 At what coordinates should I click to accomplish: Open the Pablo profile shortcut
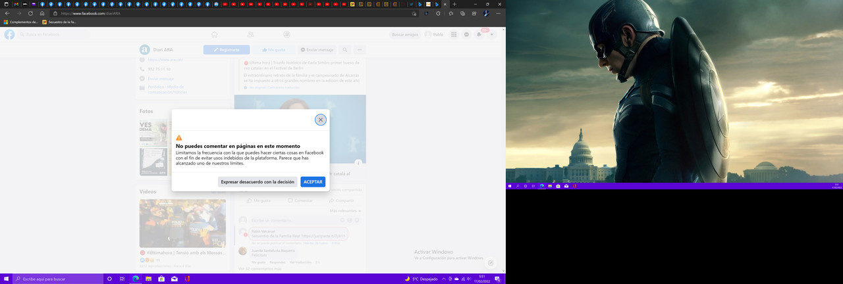tap(435, 34)
